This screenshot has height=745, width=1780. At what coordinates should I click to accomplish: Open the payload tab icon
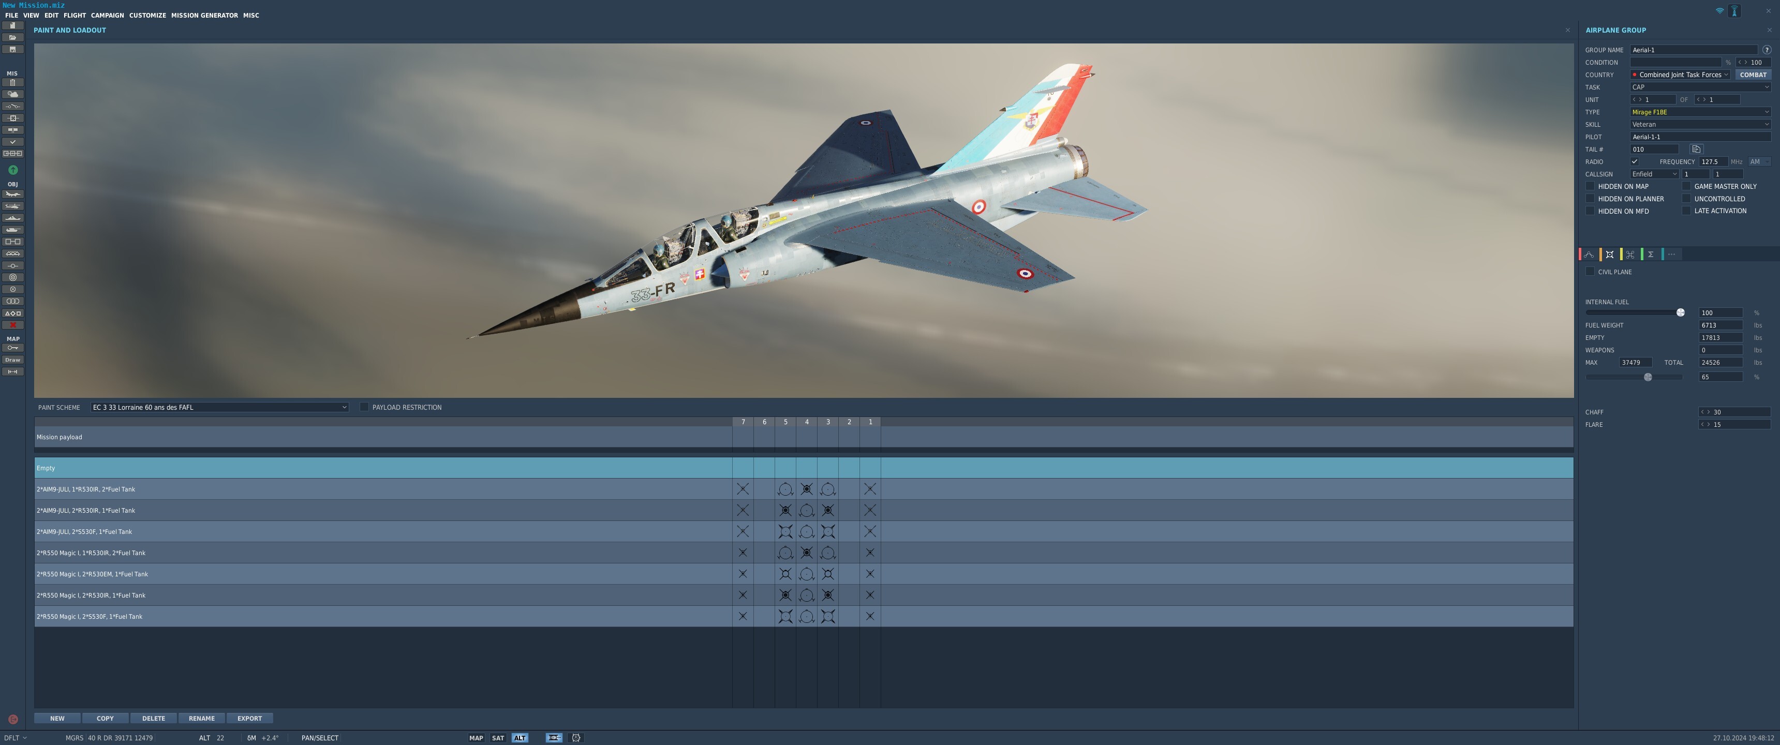click(x=1609, y=255)
